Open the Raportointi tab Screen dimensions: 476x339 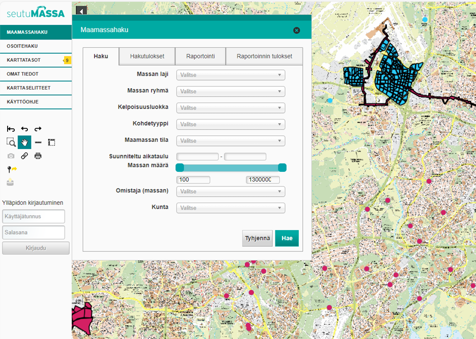[x=200, y=57]
